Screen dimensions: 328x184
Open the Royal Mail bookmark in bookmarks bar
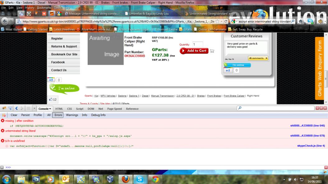coord(94,29)
